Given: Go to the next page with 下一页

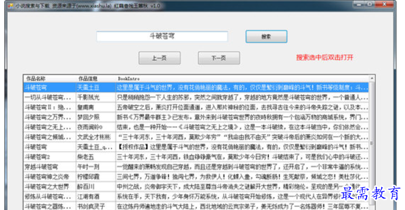Looking at the screenshot, I should point(219,58).
